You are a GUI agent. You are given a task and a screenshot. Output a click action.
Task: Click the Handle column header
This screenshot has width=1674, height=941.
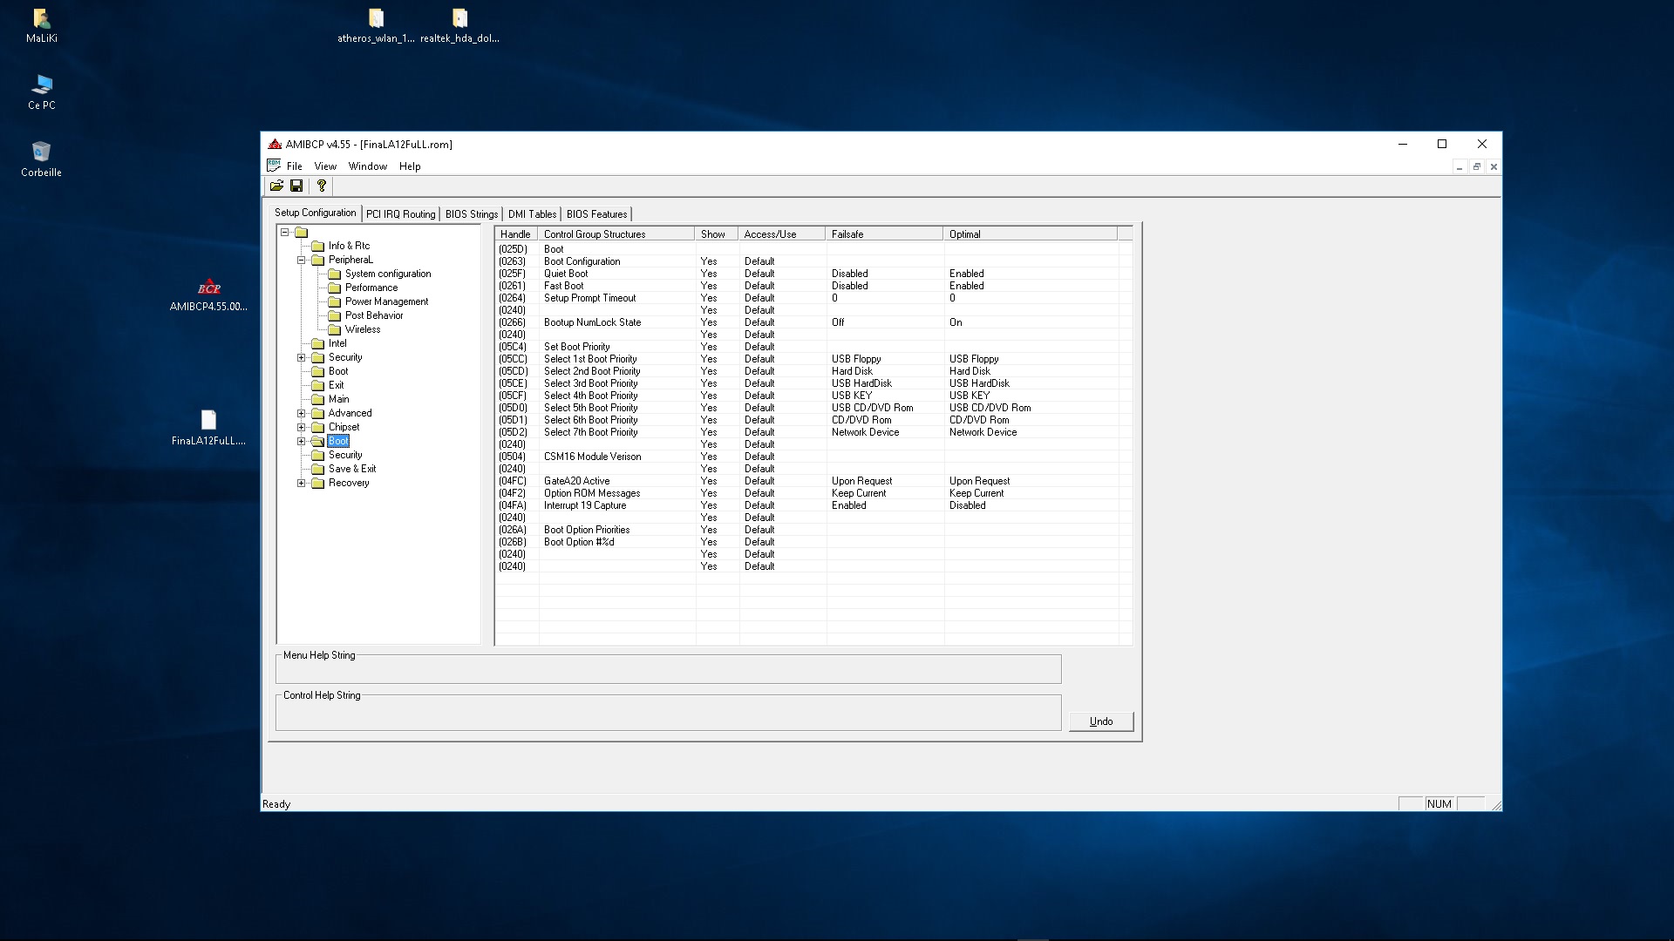click(516, 234)
